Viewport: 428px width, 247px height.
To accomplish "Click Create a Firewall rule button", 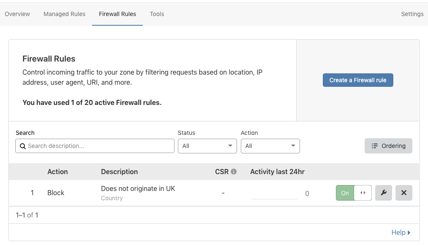I will click(358, 80).
